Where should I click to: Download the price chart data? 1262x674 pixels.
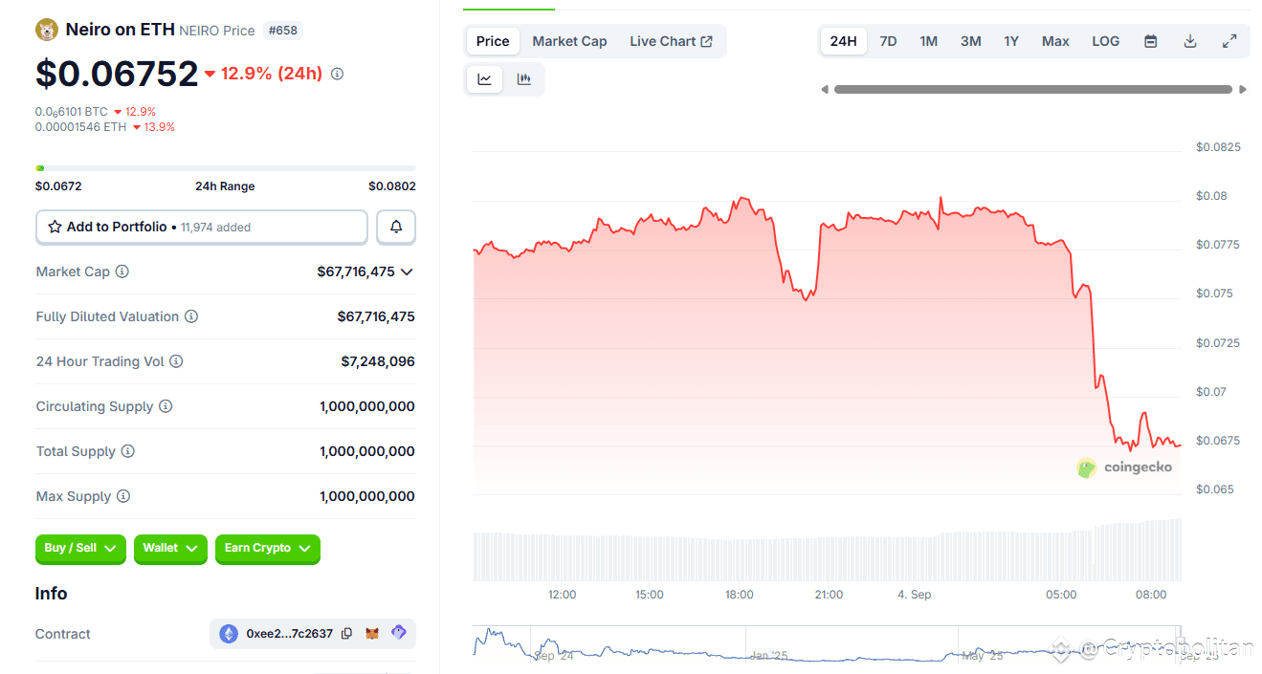pos(1189,41)
